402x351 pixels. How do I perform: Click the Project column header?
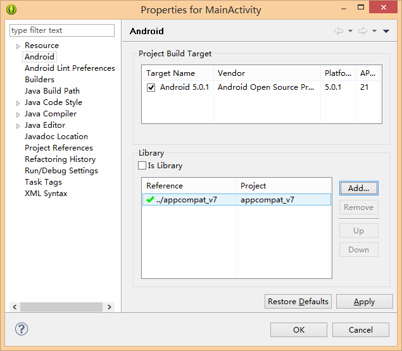point(284,186)
